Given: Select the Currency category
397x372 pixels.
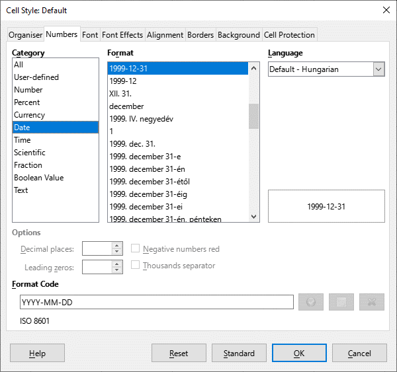Looking at the screenshot, I should pyautogui.click(x=30, y=115).
